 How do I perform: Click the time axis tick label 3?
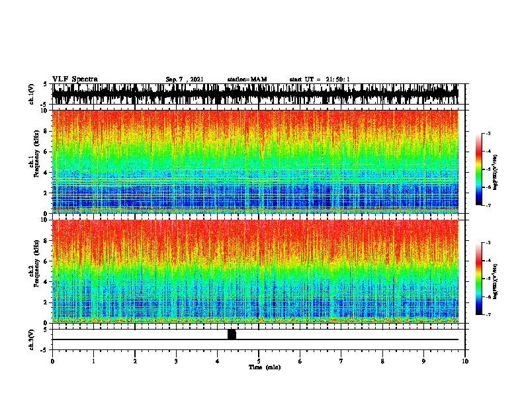(176, 361)
